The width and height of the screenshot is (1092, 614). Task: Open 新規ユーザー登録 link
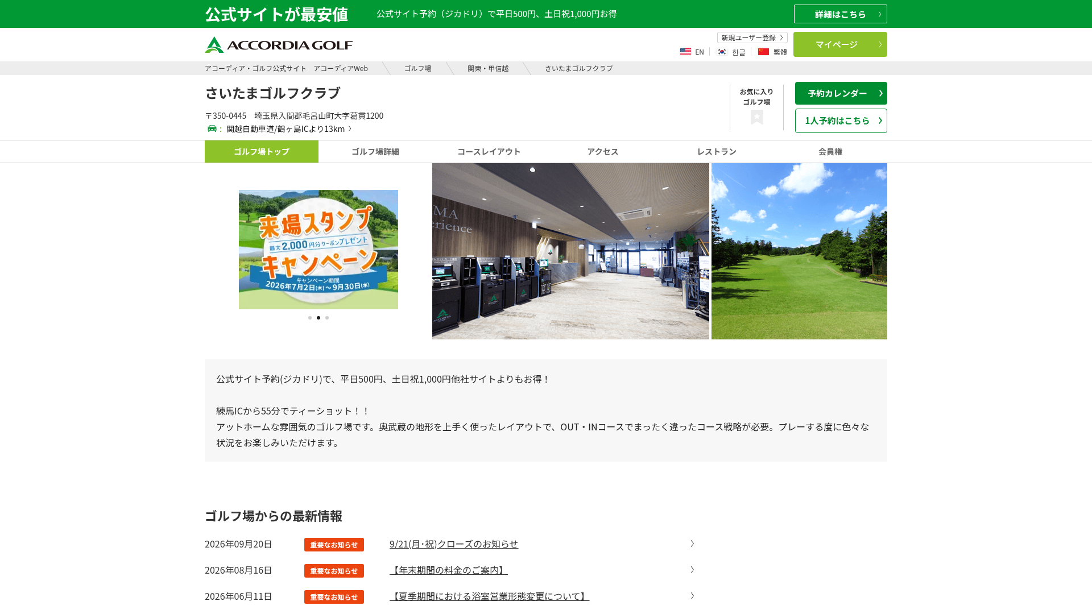coord(752,38)
